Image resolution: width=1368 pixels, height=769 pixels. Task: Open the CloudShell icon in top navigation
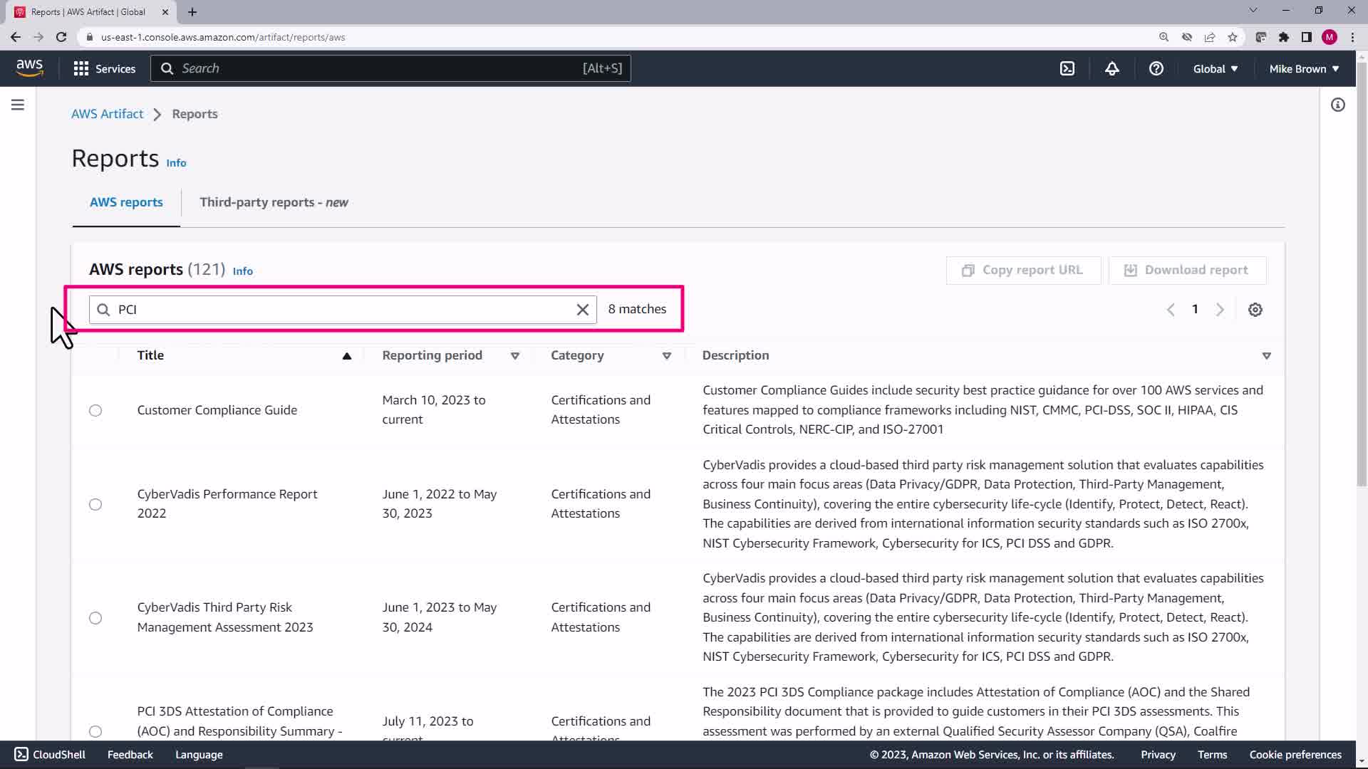1067,68
